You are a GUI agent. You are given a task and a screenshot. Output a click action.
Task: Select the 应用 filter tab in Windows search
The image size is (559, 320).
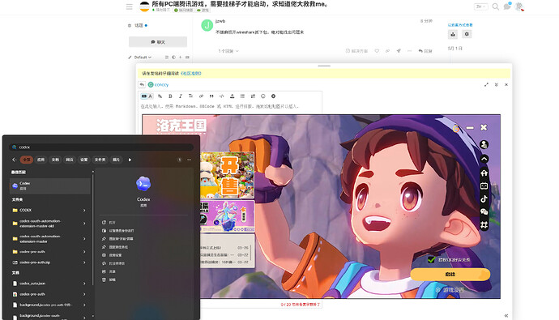pyautogui.click(x=41, y=160)
